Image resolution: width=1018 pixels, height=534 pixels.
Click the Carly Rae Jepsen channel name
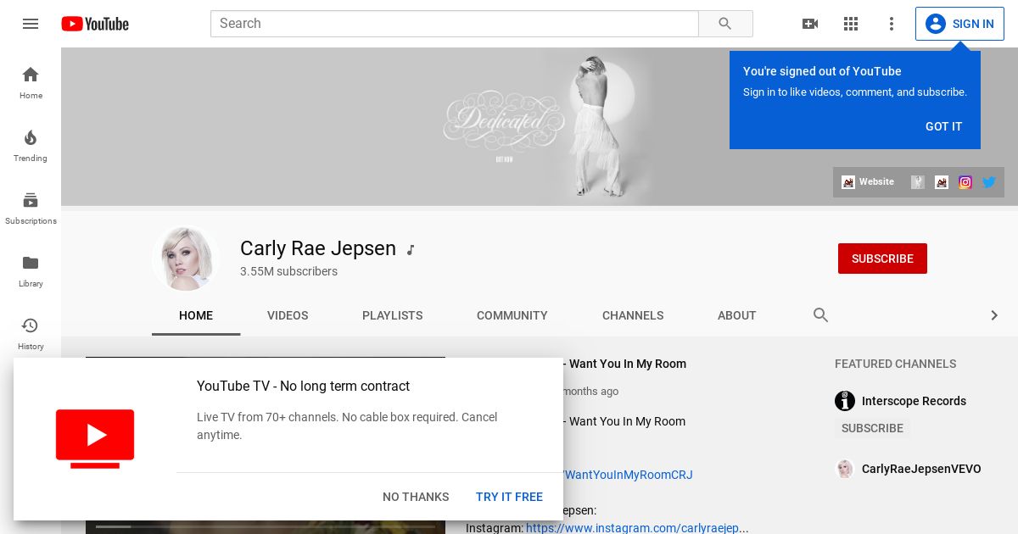[318, 248]
